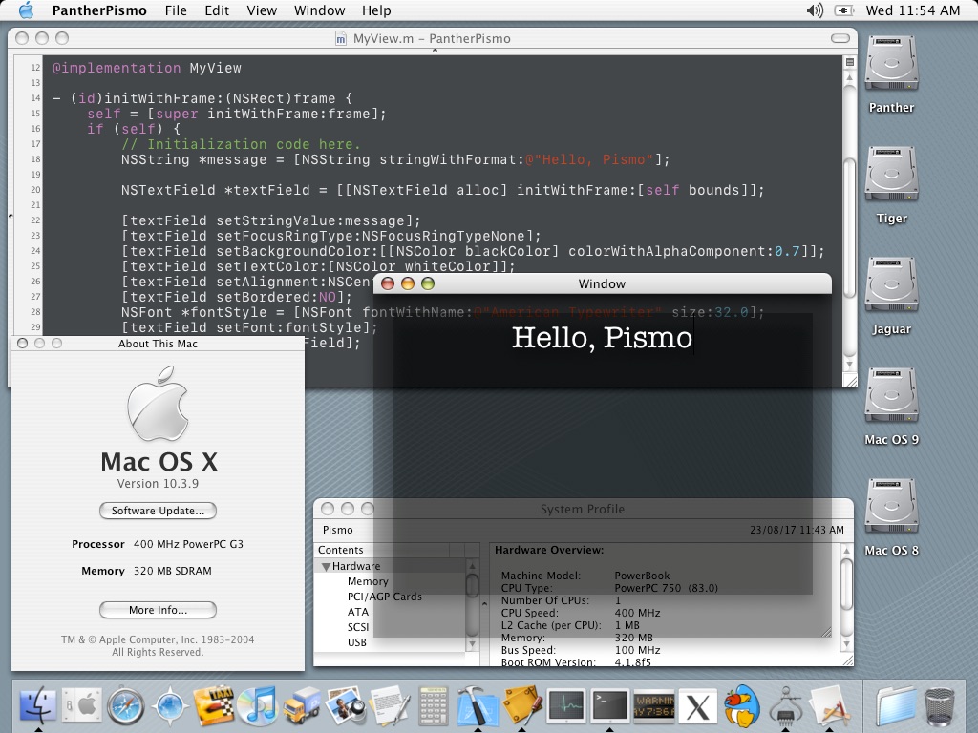Screen dimensions: 978x733
Task: Toggle toolbar pill button in MyView.m window
Action: (840, 38)
